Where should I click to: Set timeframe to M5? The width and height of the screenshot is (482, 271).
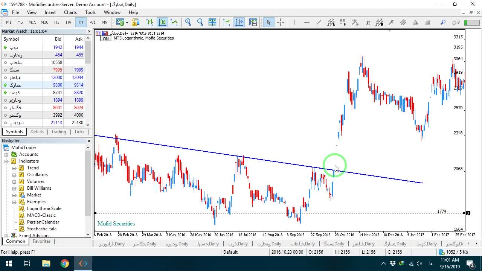[x=20, y=22]
